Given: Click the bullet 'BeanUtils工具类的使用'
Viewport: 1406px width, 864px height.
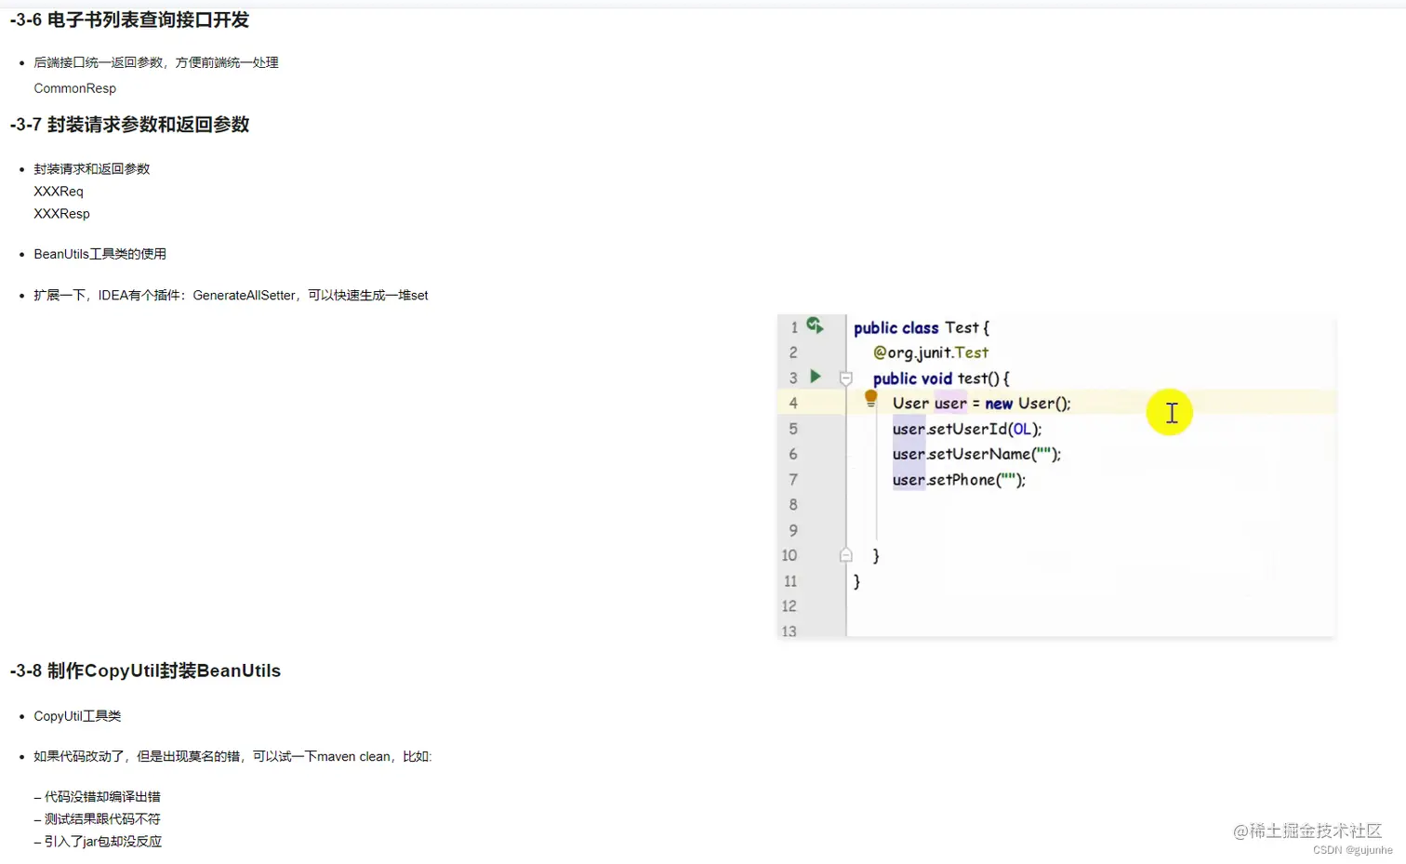Looking at the screenshot, I should 100,254.
